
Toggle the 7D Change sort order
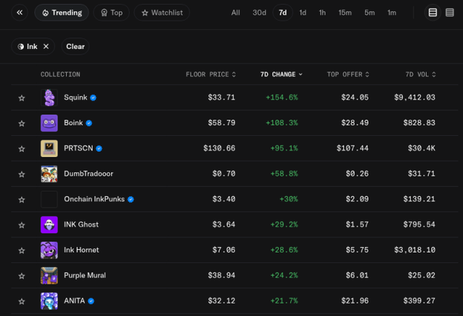(x=281, y=74)
